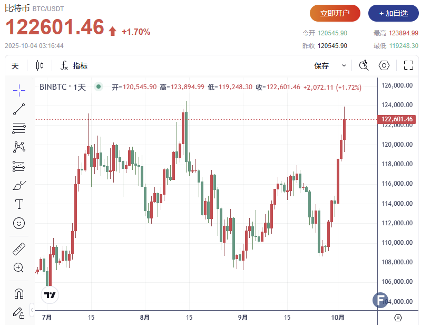Activate the zoom in tool
This screenshot has height=325, width=421.
[19, 267]
